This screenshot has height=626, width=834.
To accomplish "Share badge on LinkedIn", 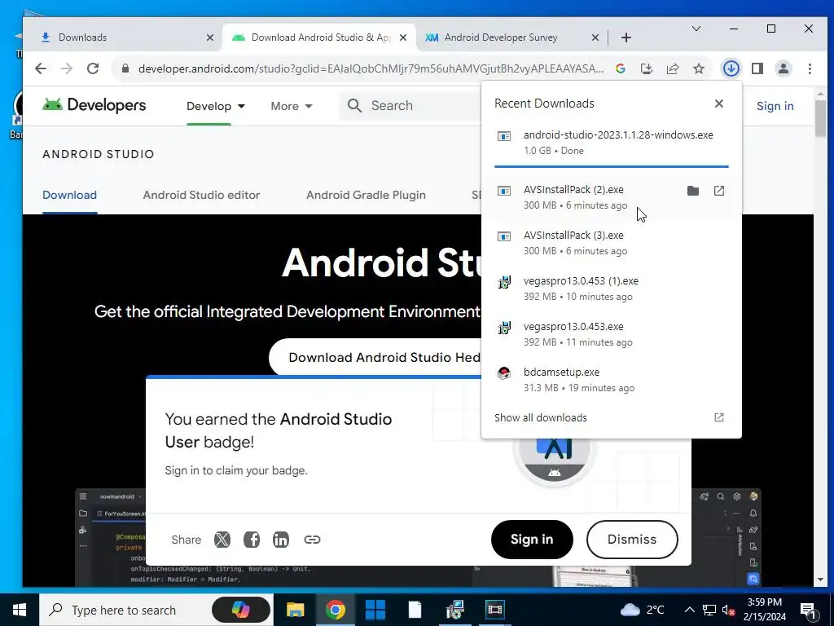I will pos(280,540).
